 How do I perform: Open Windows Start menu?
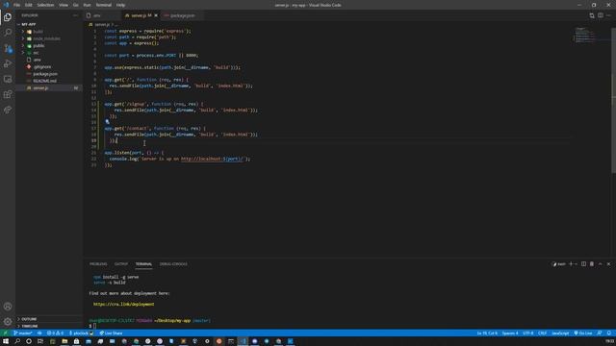[x=6, y=341]
